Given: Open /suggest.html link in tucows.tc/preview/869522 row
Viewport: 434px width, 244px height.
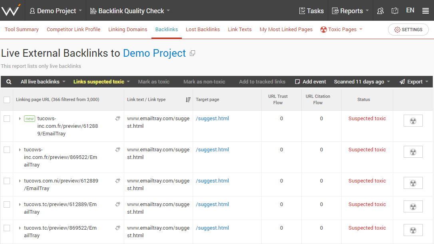Looking at the screenshot, I should (212, 228).
